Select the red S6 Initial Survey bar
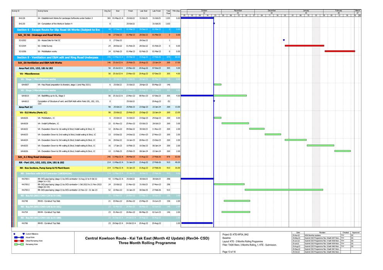The image size is (383, 270). tap(304, 46)
